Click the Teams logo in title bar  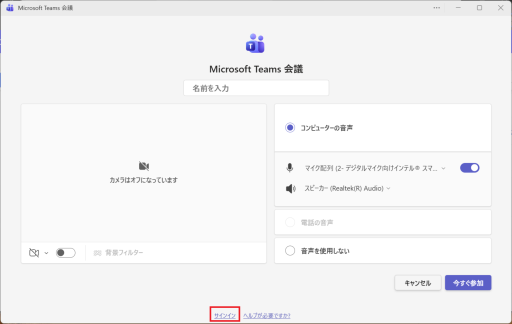coord(10,7)
